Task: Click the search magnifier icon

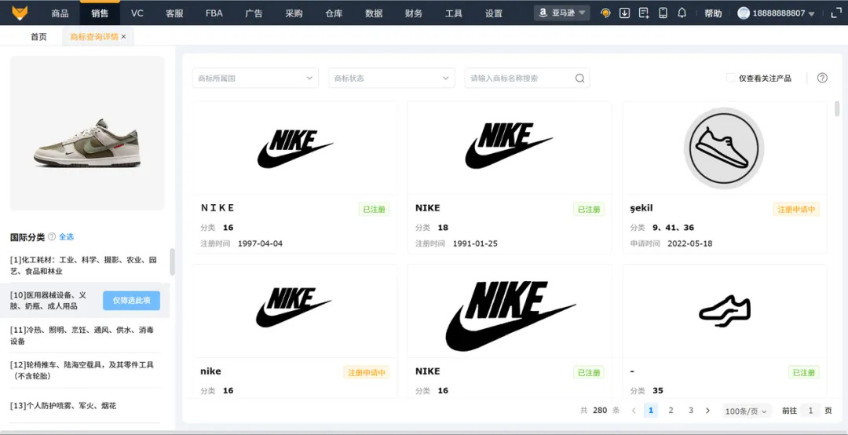Action: (x=579, y=78)
